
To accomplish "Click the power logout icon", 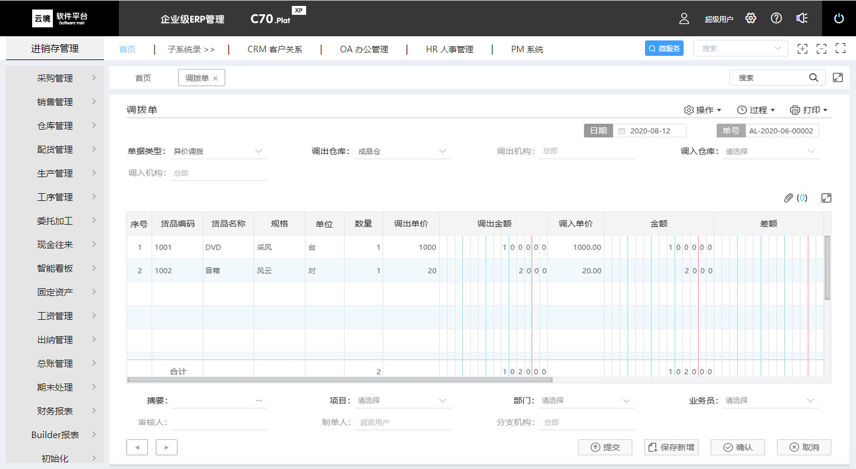I will pyautogui.click(x=839, y=18).
